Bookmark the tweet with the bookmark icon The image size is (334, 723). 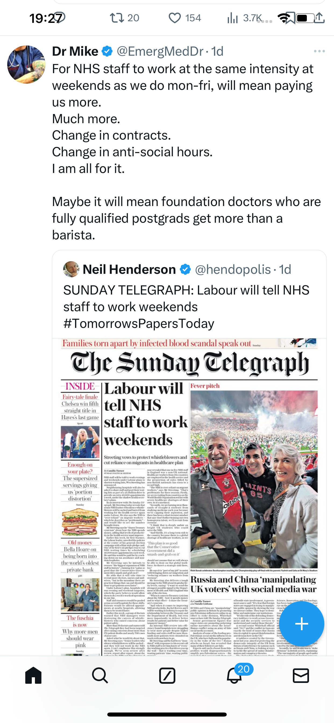pos(290,19)
